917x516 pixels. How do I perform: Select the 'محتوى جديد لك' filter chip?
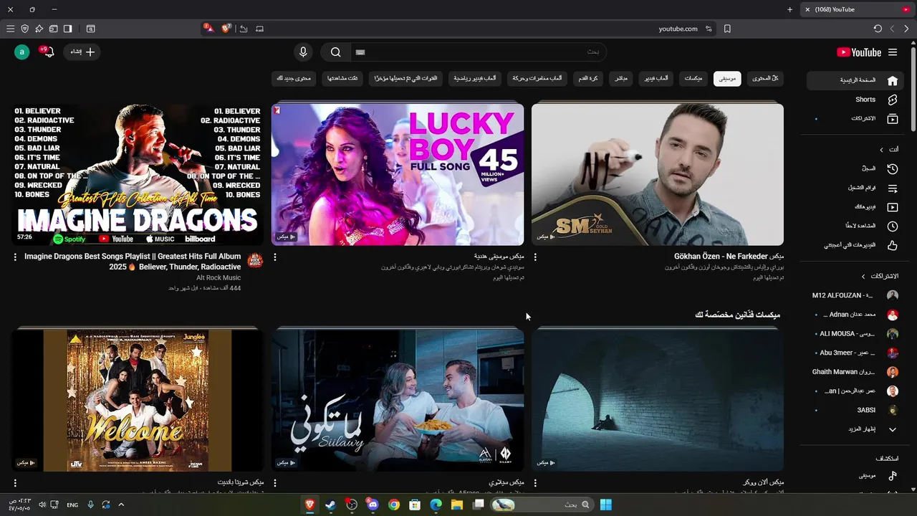[x=294, y=78]
